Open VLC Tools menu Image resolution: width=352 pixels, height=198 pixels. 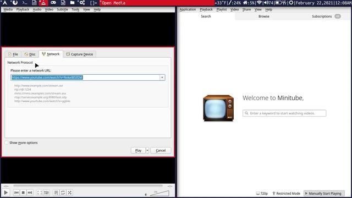coord(75,9)
